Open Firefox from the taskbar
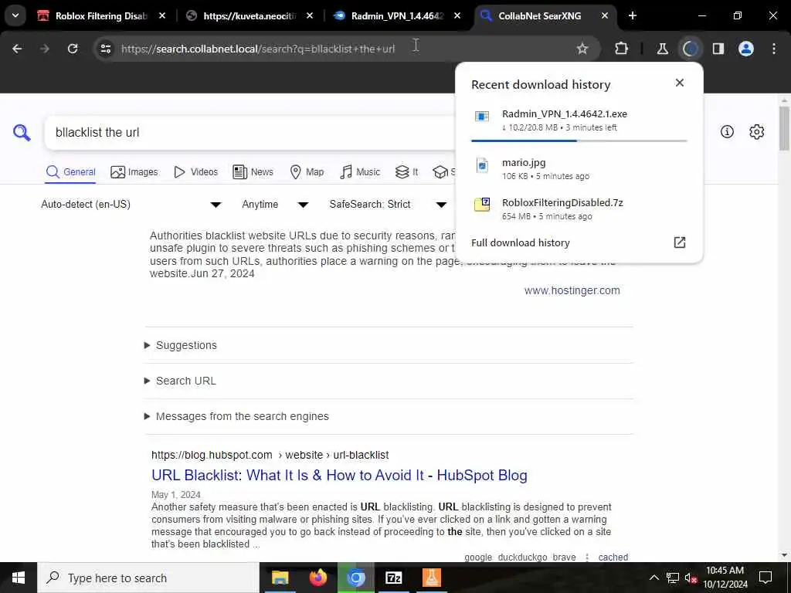The image size is (791, 593). pos(317,578)
